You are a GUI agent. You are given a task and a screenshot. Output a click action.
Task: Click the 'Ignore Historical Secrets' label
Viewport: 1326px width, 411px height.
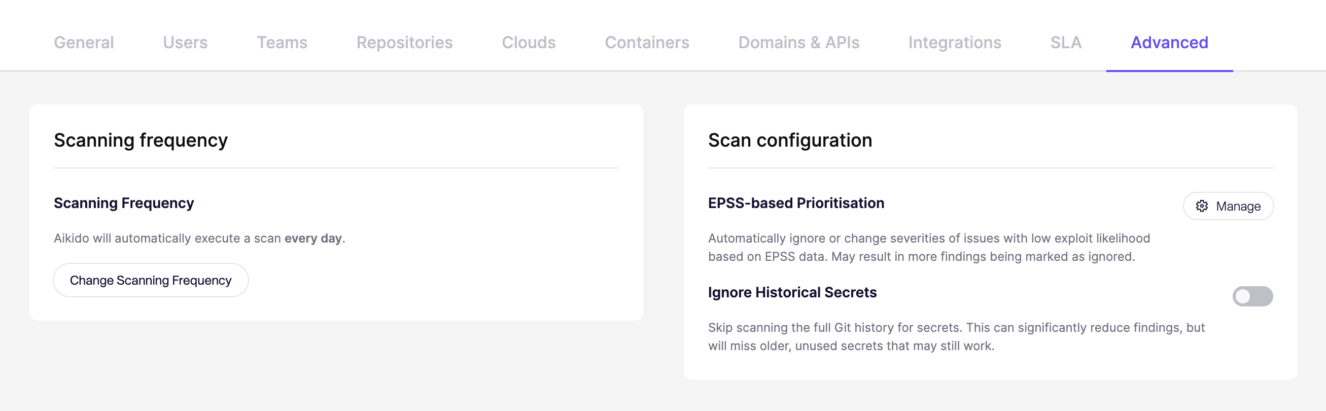click(792, 292)
